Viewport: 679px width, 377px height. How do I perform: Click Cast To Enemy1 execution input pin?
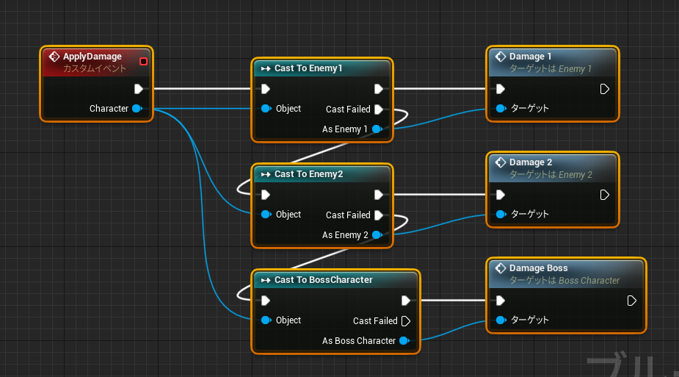pos(266,89)
